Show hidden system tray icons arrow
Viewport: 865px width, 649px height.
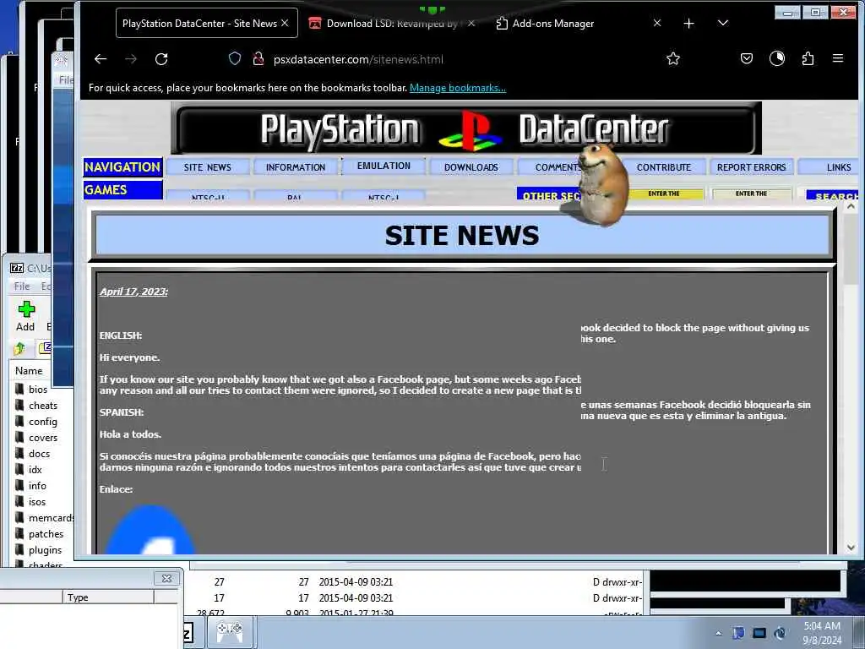718,633
